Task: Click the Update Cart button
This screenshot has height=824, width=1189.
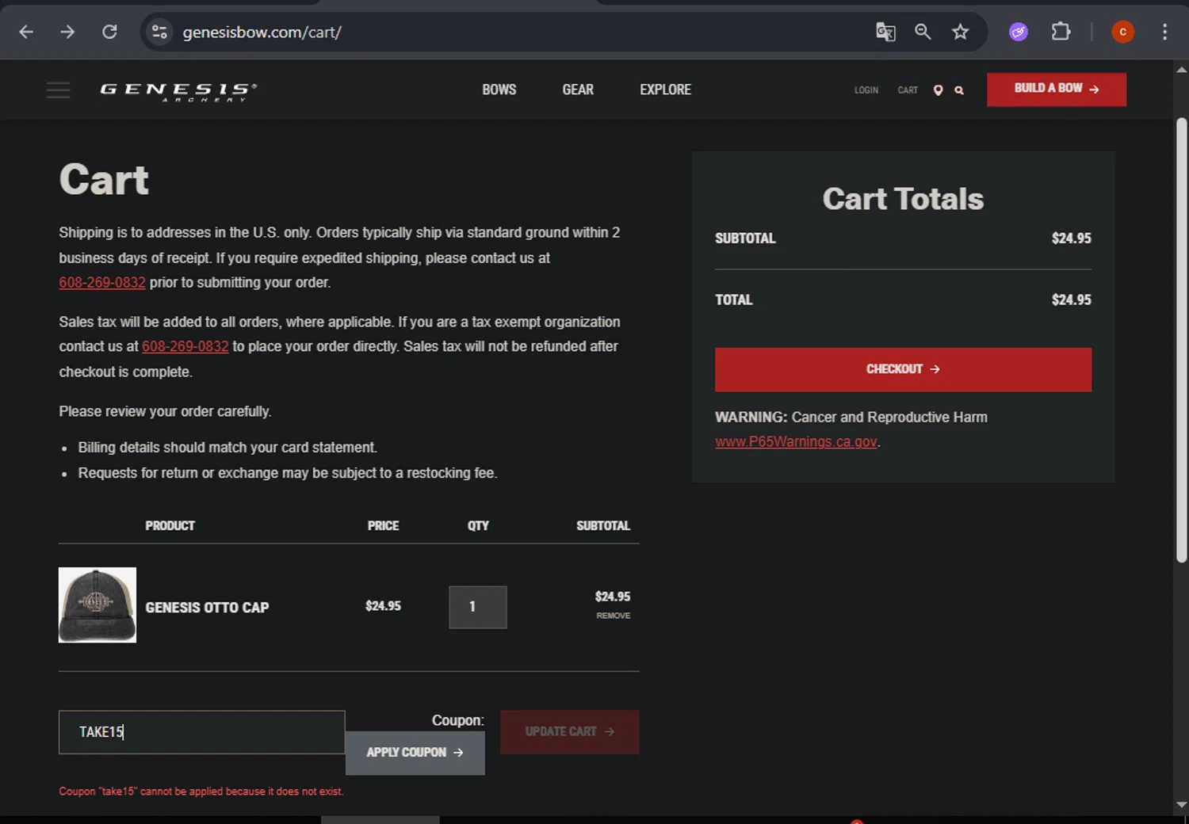Action: (x=569, y=732)
